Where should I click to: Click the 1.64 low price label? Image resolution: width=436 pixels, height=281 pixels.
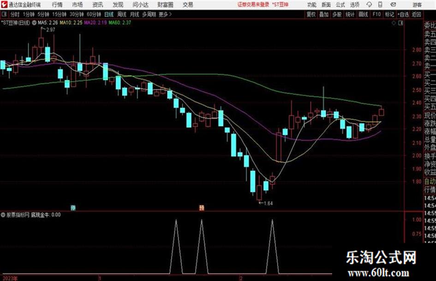268,203
